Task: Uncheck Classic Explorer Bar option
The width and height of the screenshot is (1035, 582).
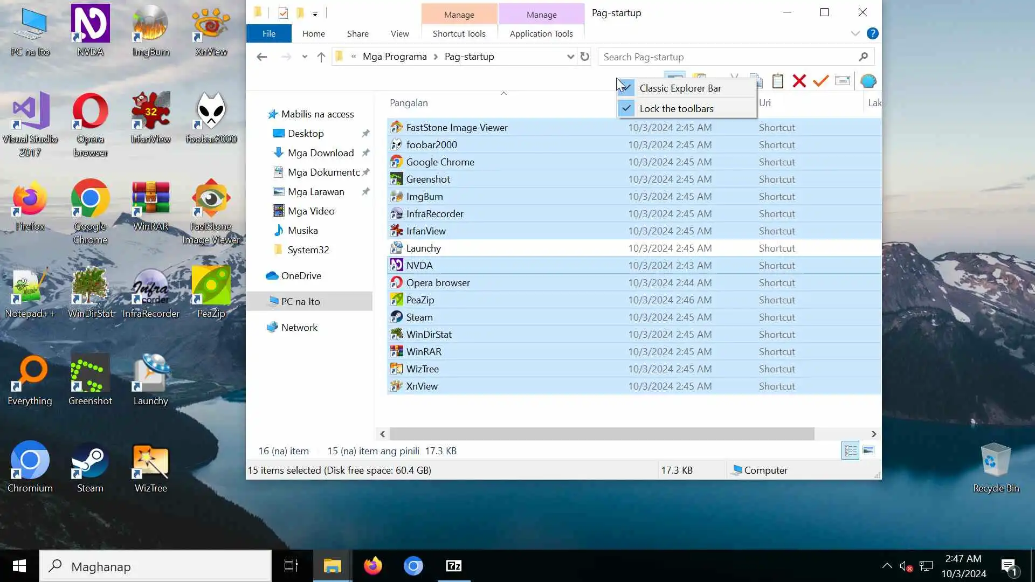Action: point(680,88)
